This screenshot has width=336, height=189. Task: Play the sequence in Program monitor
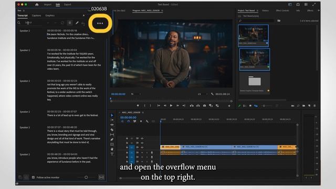171,106
